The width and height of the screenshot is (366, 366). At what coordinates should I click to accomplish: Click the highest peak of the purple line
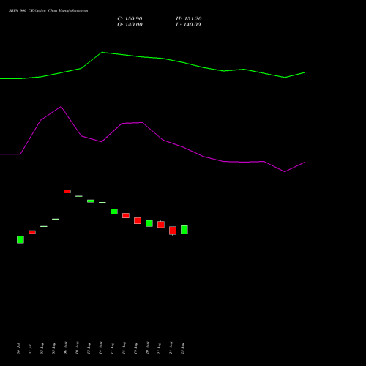click(x=61, y=106)
